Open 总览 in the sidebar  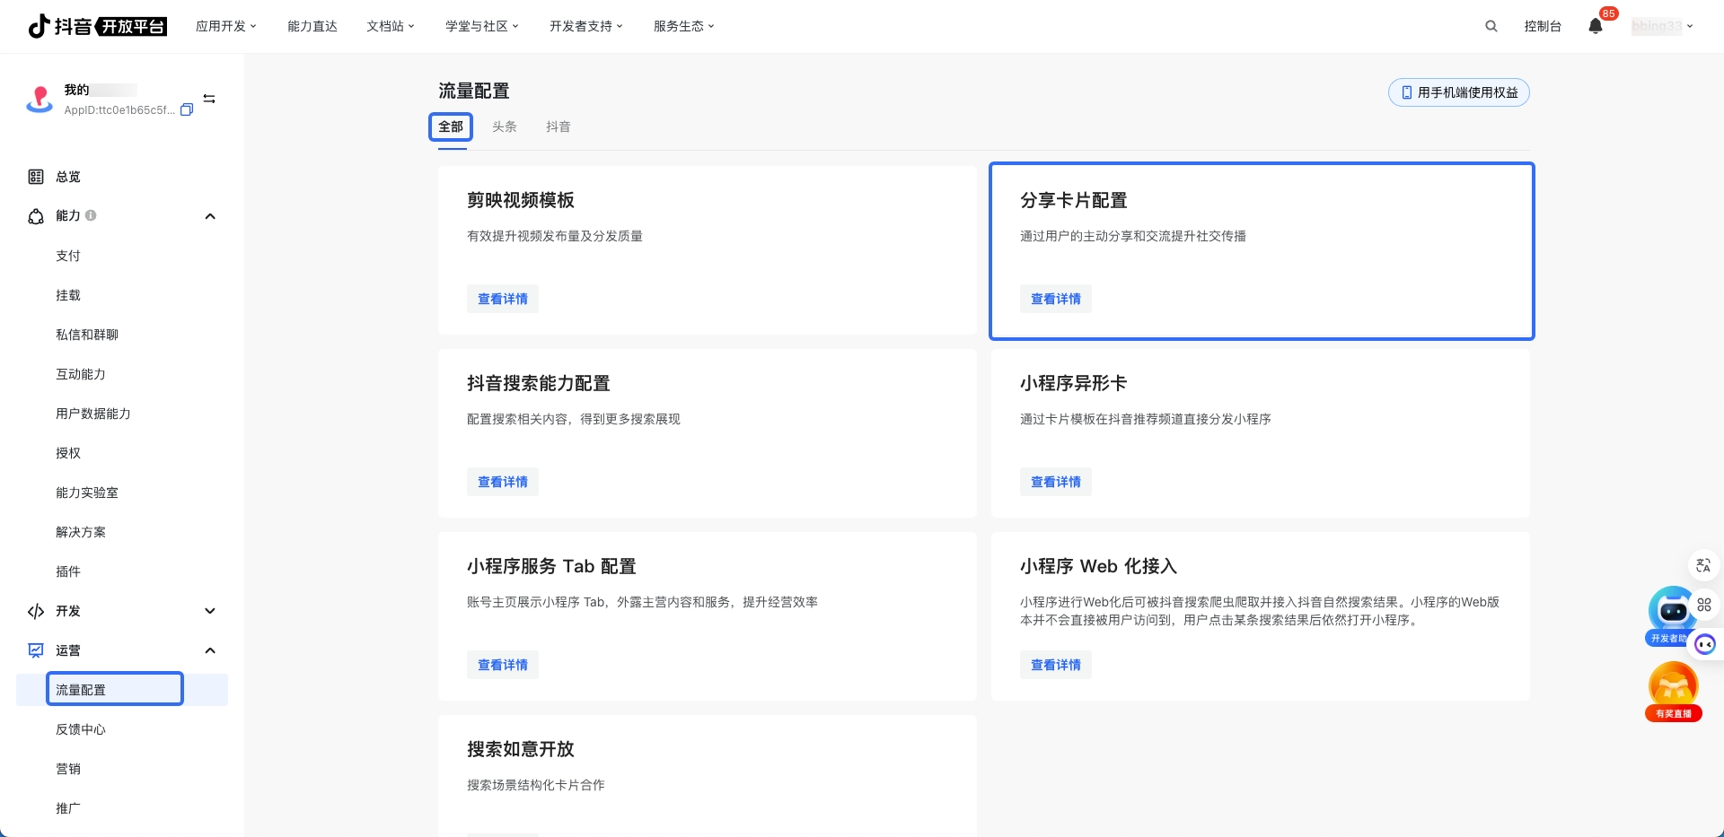[x=68, y=177]
